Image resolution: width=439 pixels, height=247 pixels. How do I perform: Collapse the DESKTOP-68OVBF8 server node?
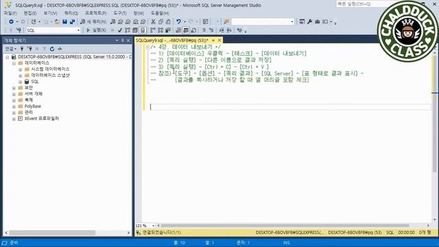pos(8,57)
